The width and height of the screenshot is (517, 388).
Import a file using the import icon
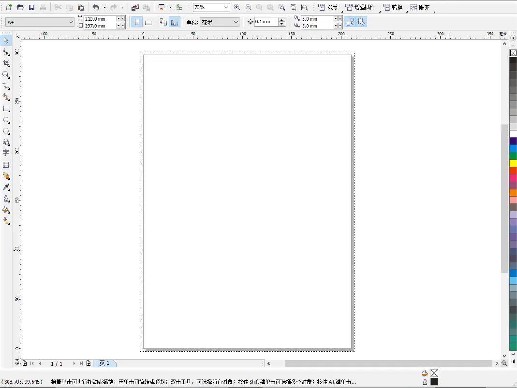(135, 7)
